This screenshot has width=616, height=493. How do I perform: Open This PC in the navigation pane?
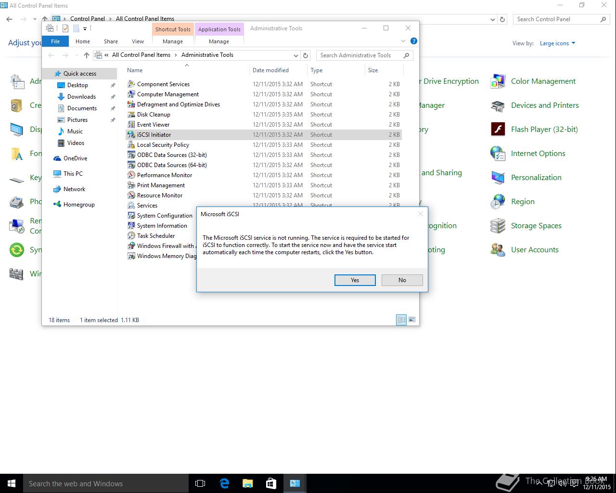pyautogui.click(x=73, y=174)
